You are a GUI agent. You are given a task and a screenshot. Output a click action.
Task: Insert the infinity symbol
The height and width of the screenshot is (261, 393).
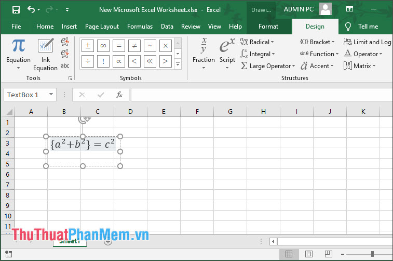103,46
